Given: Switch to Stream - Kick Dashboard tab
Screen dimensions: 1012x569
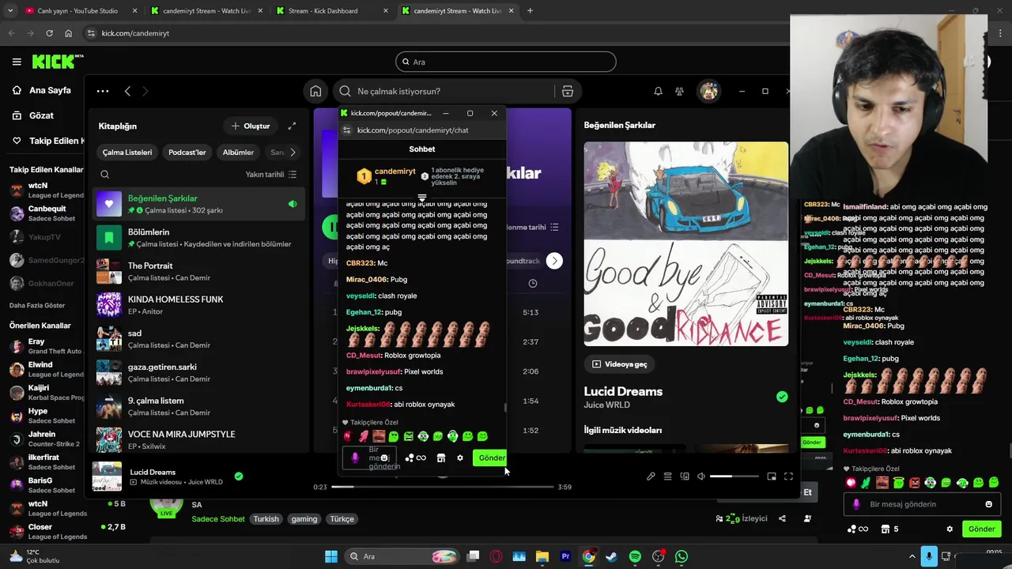Looking at the screenshot, I should pyautogui.click(x=332, y=11).
